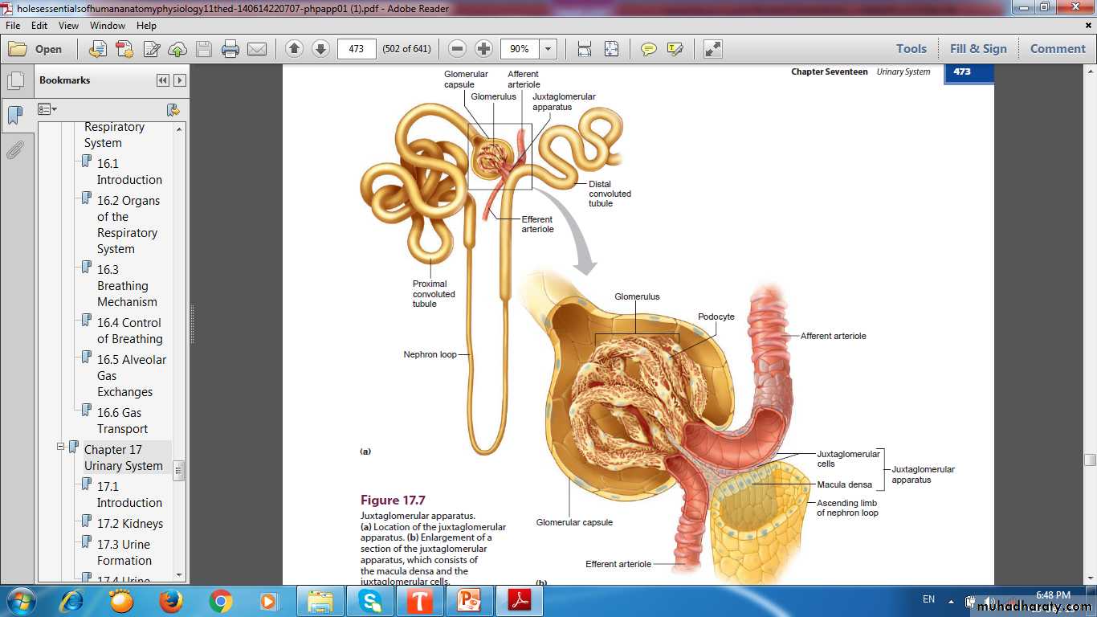1097x617 pixels.
Task: Open the Fill & Sign pane
Action: point(977,49)
